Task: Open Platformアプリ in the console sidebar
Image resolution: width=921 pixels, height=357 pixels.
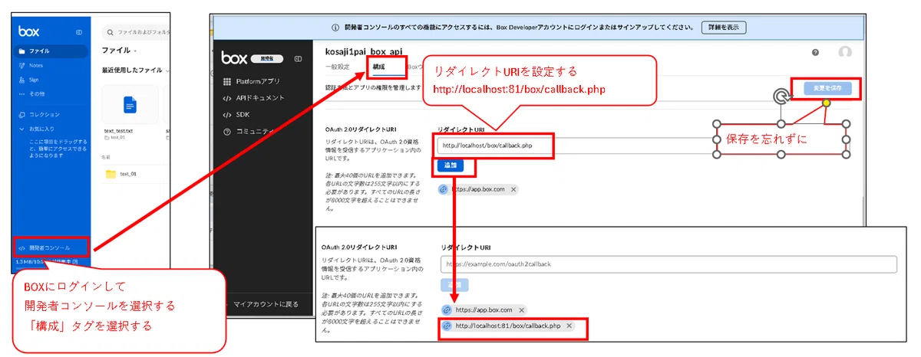Action: (x=257, y=81)
